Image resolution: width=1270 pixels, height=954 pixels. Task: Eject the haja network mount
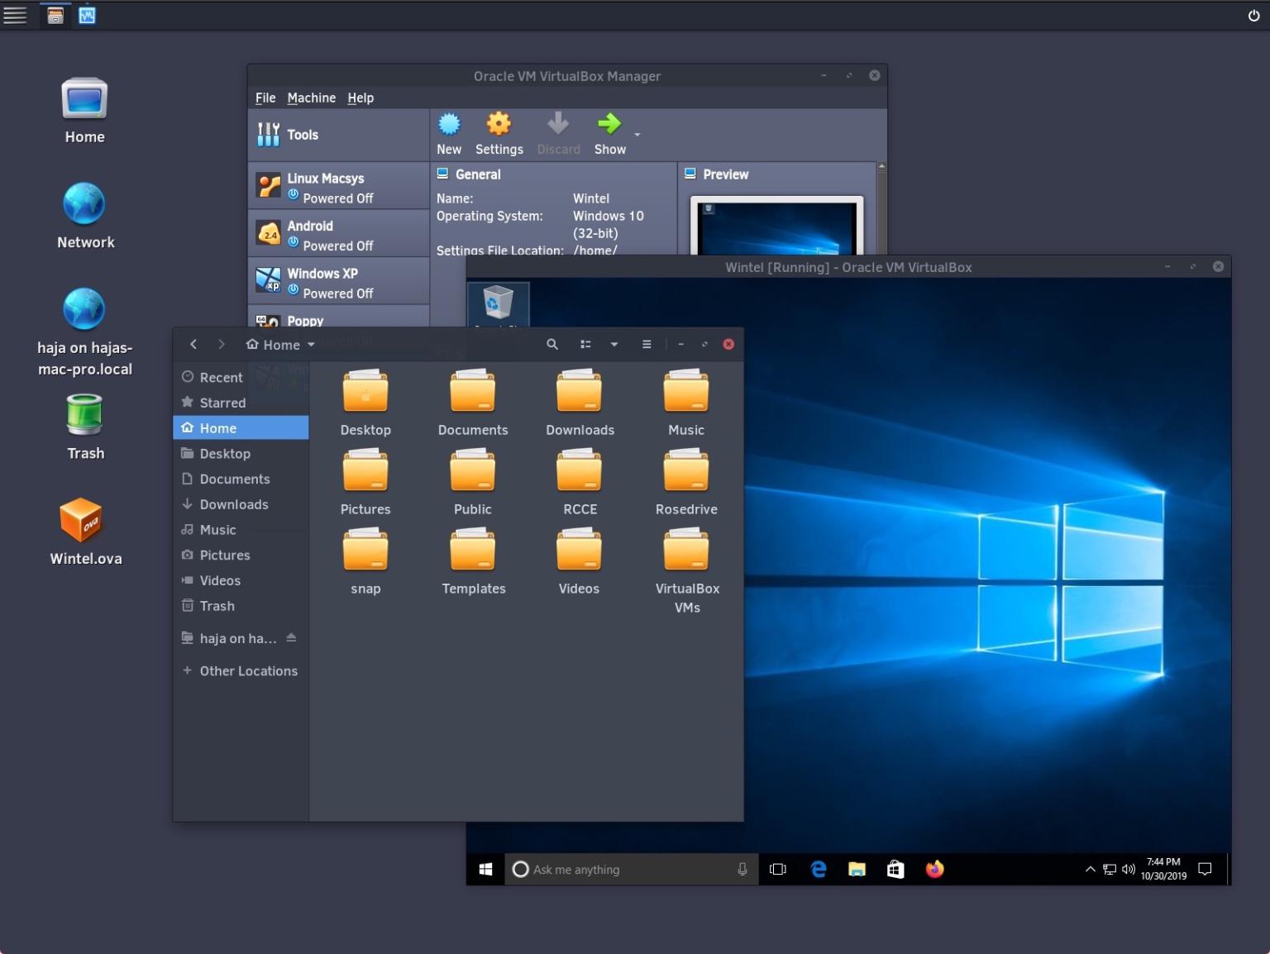[x=291, y=638]
